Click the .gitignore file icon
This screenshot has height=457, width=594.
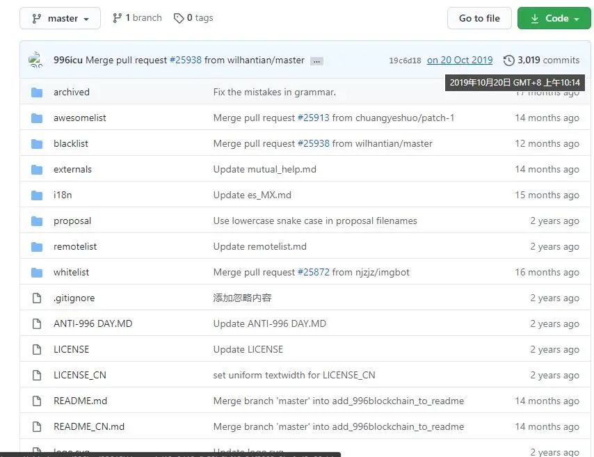click(37, 298)
